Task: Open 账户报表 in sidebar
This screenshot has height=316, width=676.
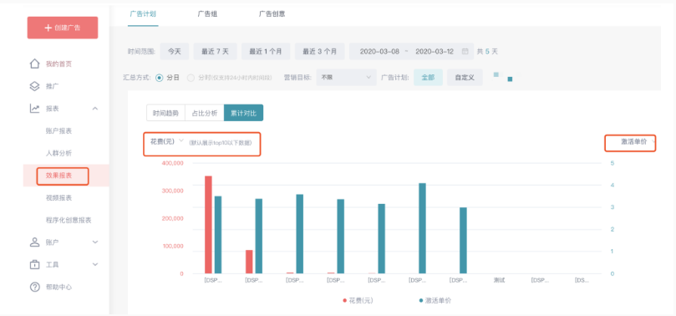Action: coord(58,131)
